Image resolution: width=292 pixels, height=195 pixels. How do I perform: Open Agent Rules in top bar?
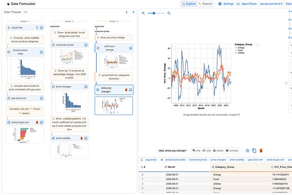tap(246, 4)
